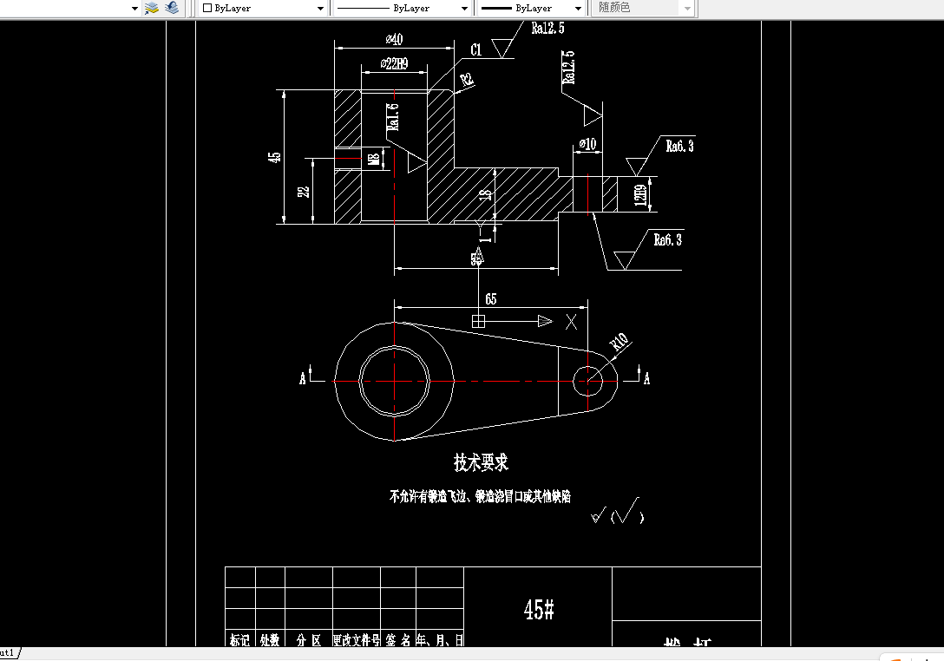
Task: Select the ⌀10 hole dimension text
Action: tap(587, 144)
